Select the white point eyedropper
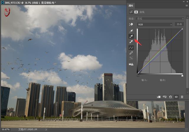189x132 pixels. point(131,42)
